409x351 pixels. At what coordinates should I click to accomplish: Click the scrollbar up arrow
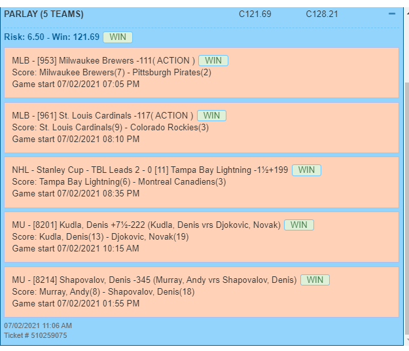coord(407,12)
